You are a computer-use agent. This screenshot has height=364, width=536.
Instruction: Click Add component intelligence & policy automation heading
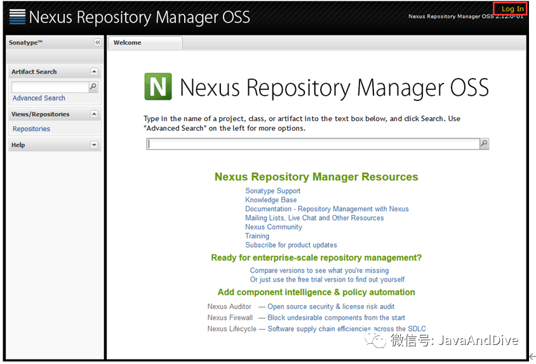tap(316, 292)
